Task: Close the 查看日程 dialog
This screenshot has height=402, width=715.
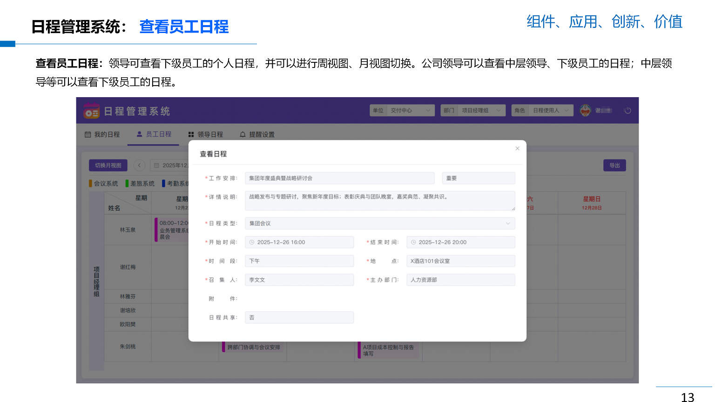Action: (x=517, y=148)
